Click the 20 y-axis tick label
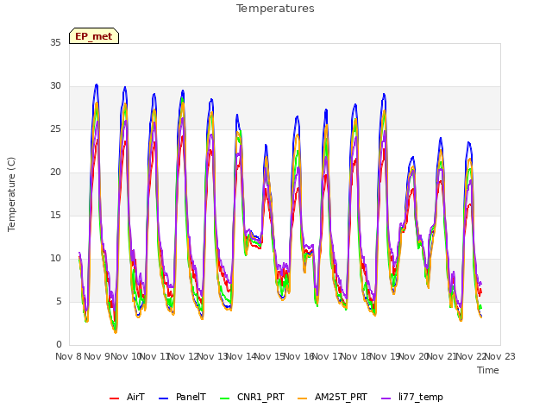The height and width of the screenshot is (414, 552). [55, 172]
